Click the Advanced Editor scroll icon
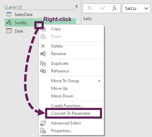 (x=43, y=123)
